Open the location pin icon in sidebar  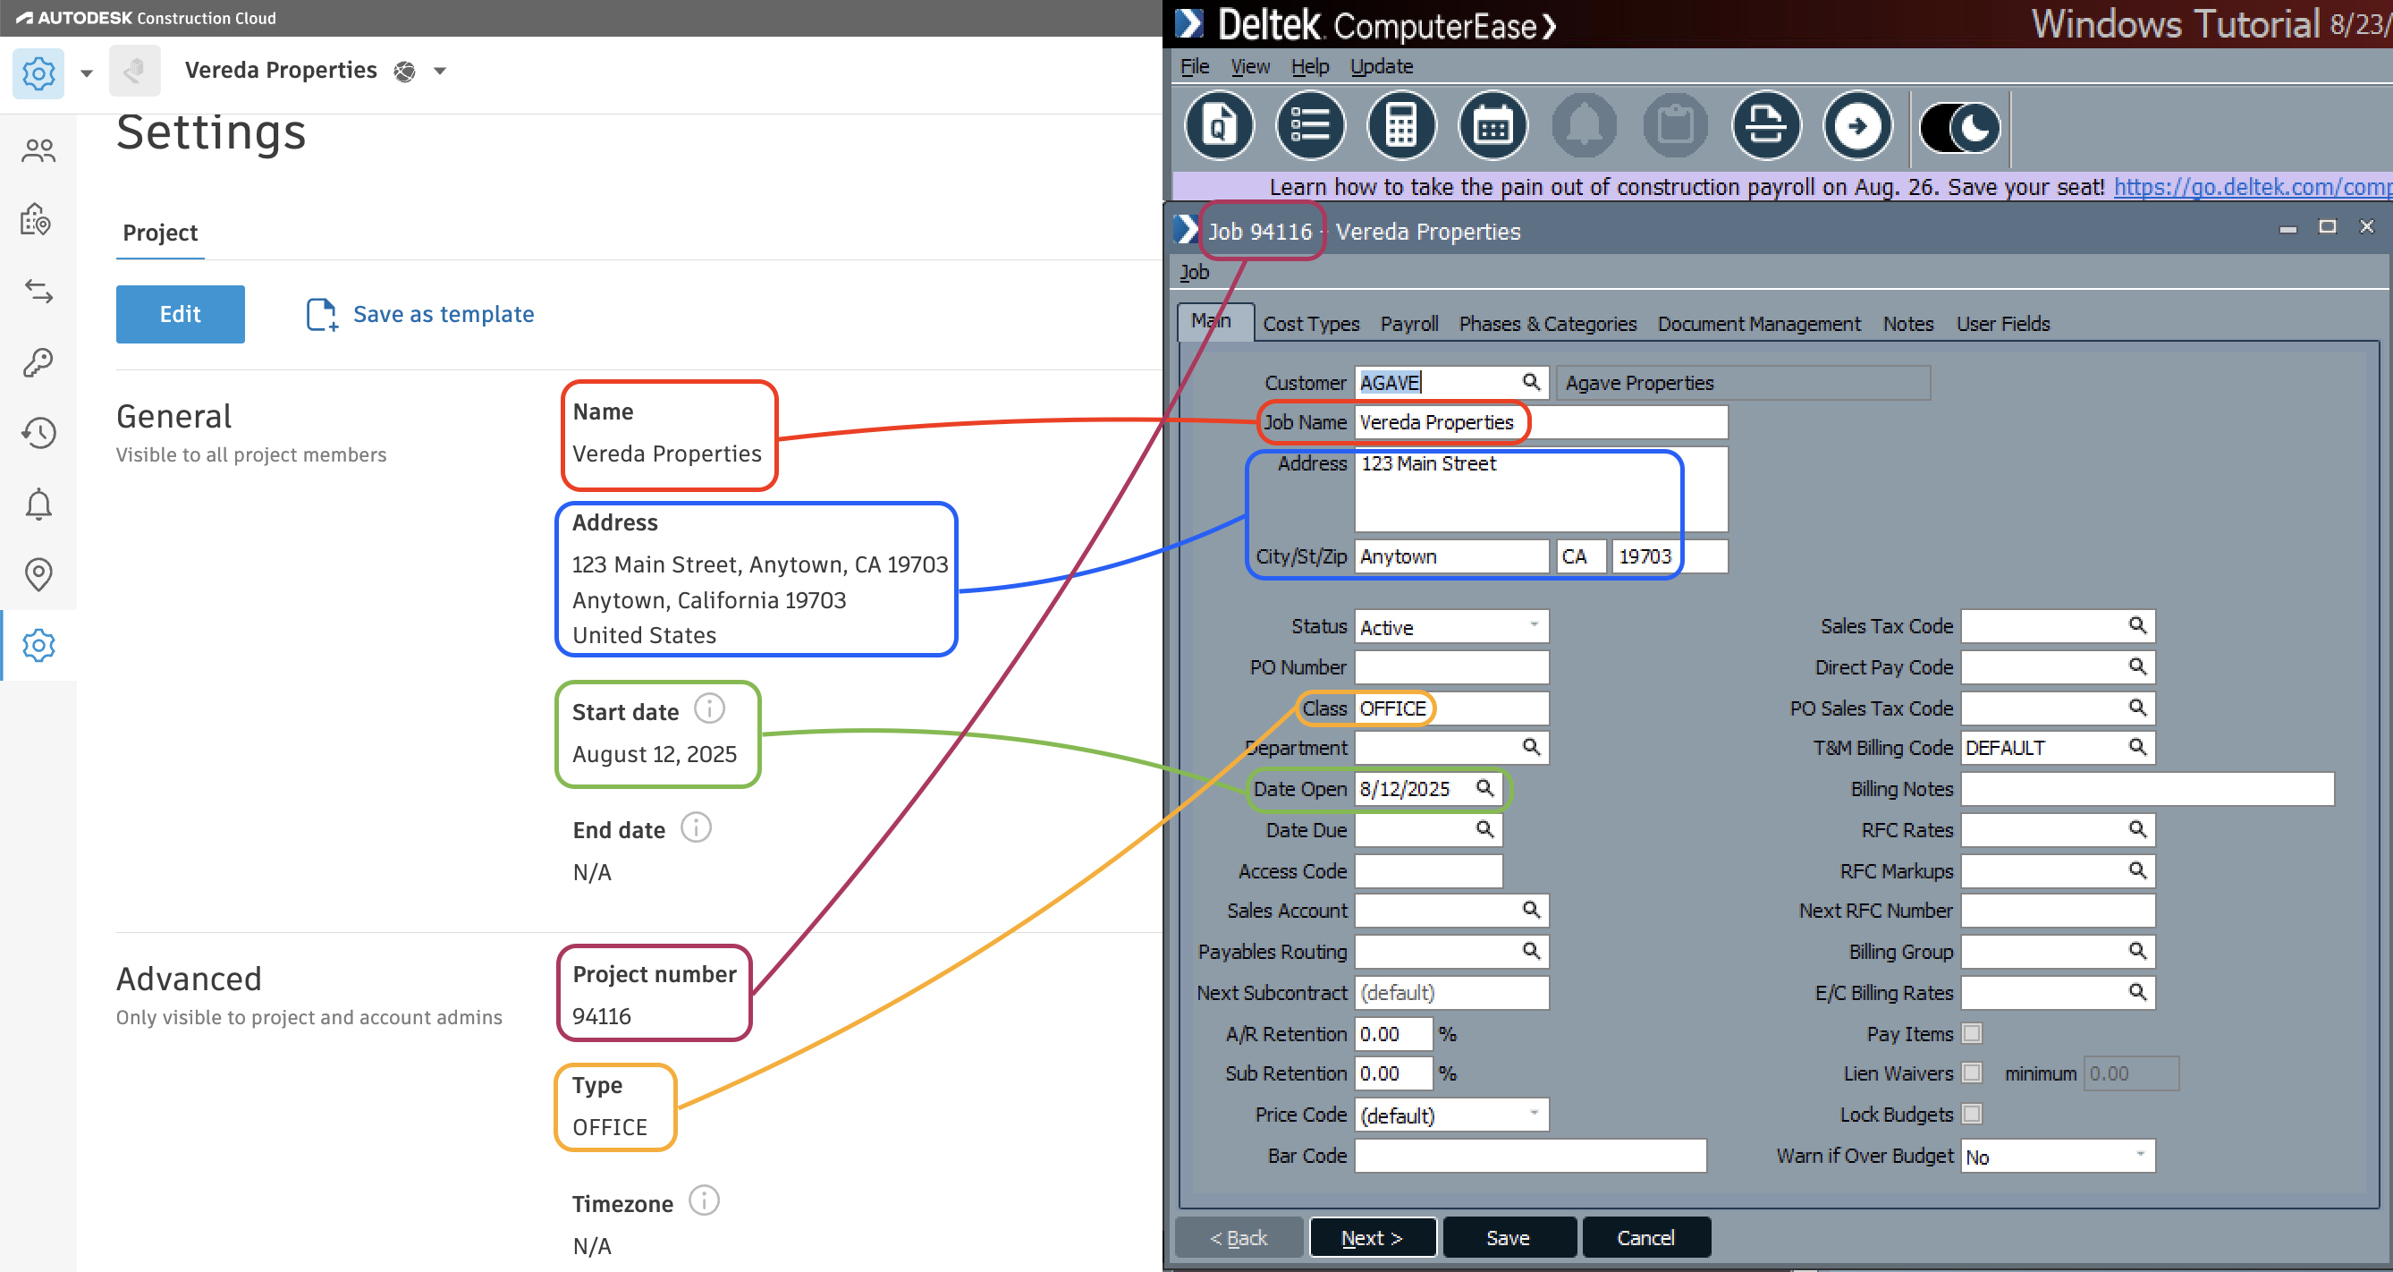(38, 574)
